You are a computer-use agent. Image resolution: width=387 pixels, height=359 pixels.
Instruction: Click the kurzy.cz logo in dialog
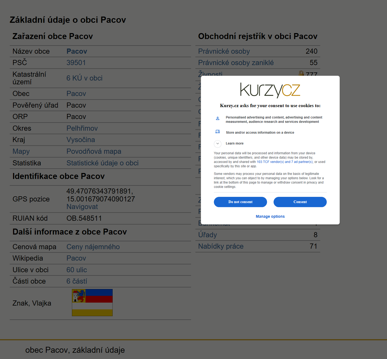pos(270,90)
